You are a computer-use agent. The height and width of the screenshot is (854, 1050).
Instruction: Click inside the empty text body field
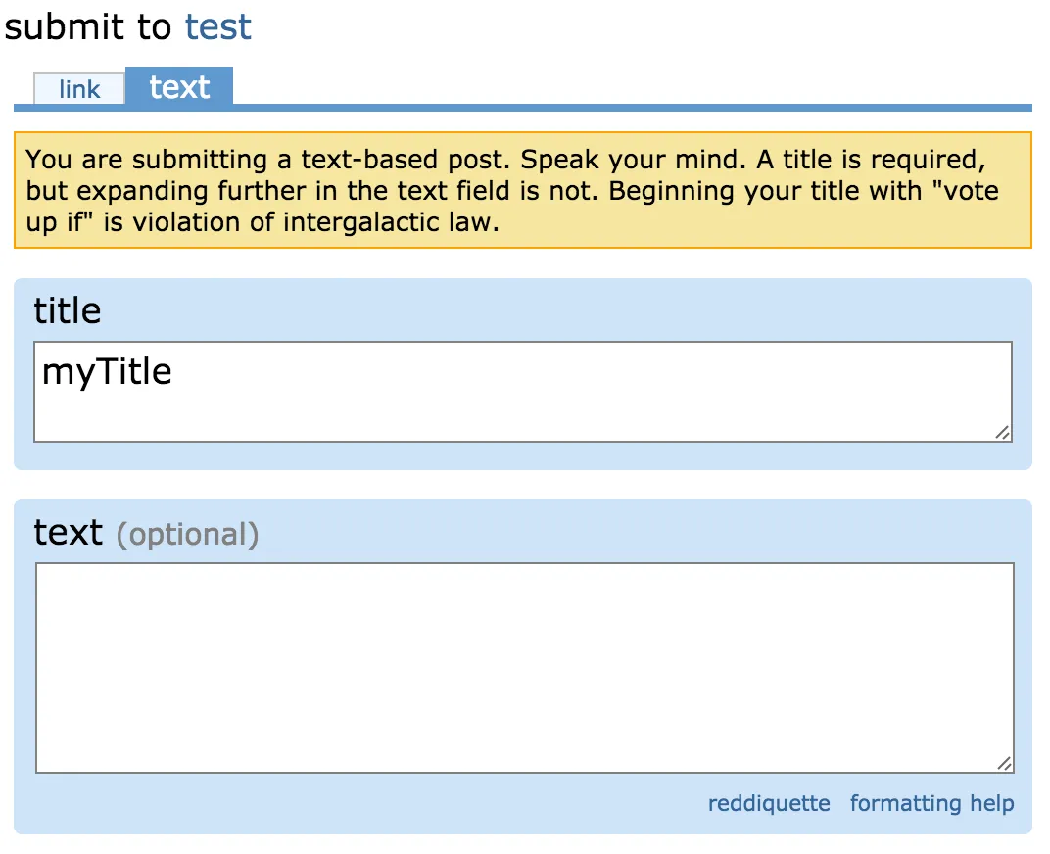[x=524, y=667]
